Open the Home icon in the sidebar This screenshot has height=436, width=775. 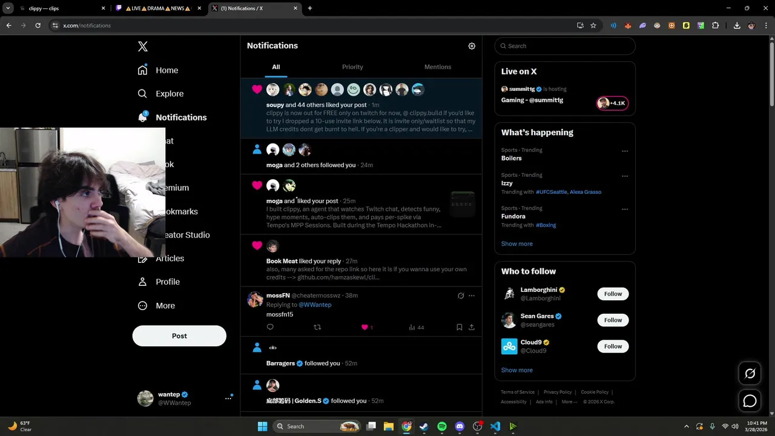coord(142,70)
